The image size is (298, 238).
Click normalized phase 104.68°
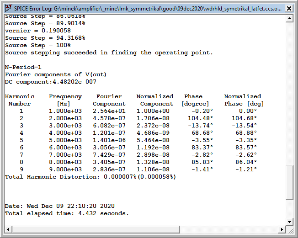pos(244,118)
